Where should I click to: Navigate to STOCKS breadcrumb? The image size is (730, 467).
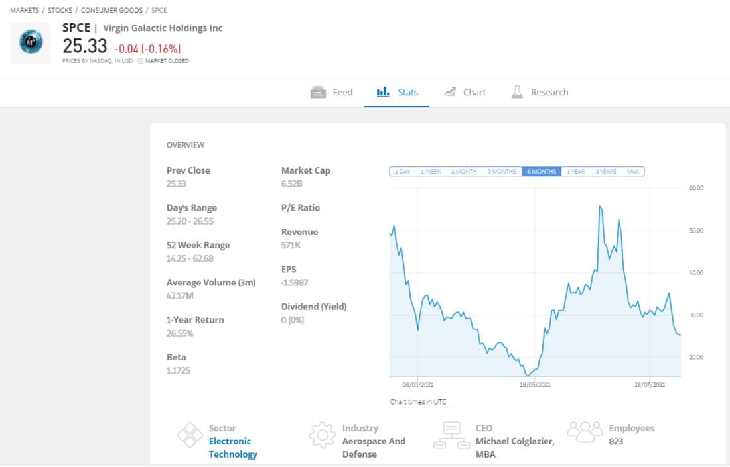point(60,10)
